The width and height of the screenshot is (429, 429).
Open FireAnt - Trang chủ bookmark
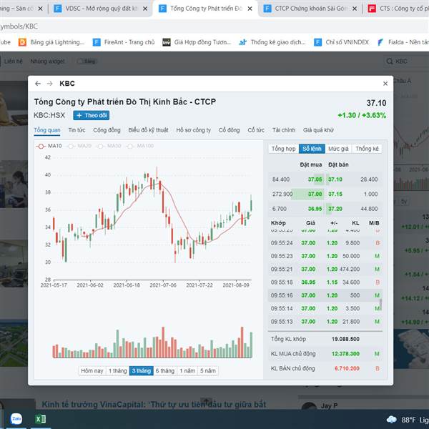tap(124, 42)
